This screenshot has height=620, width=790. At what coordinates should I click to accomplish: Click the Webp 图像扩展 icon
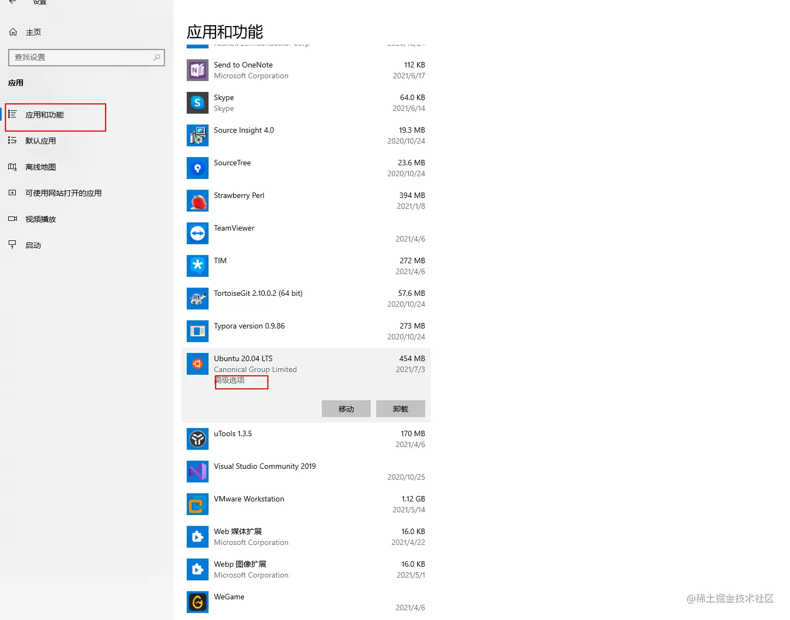click(x=198, y=569)
